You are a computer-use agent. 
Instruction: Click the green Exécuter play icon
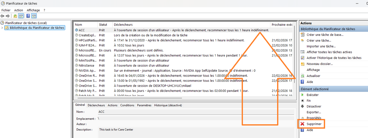coord(302,95)
